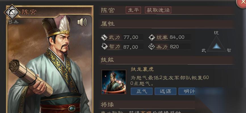Select the 正气 skill tag

tap(142, 91)
